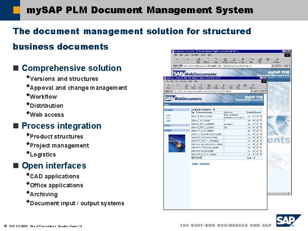Click Forward arrow in the front browser window

[x=178, y=86]
